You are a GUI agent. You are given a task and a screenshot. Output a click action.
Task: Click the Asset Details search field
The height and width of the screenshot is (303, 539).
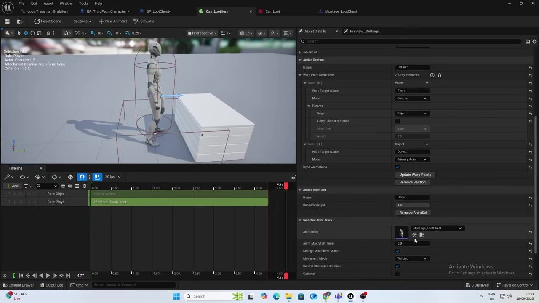[411, 41]
